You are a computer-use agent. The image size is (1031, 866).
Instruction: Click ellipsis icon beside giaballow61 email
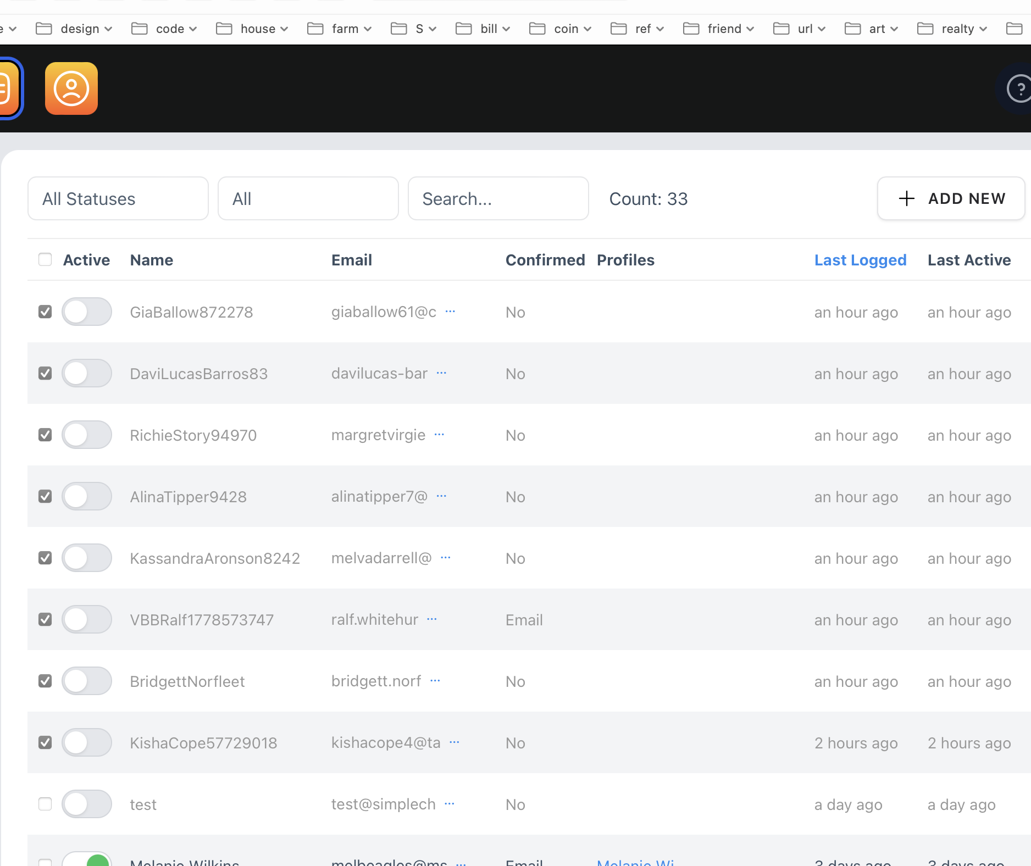click(450, 312)
